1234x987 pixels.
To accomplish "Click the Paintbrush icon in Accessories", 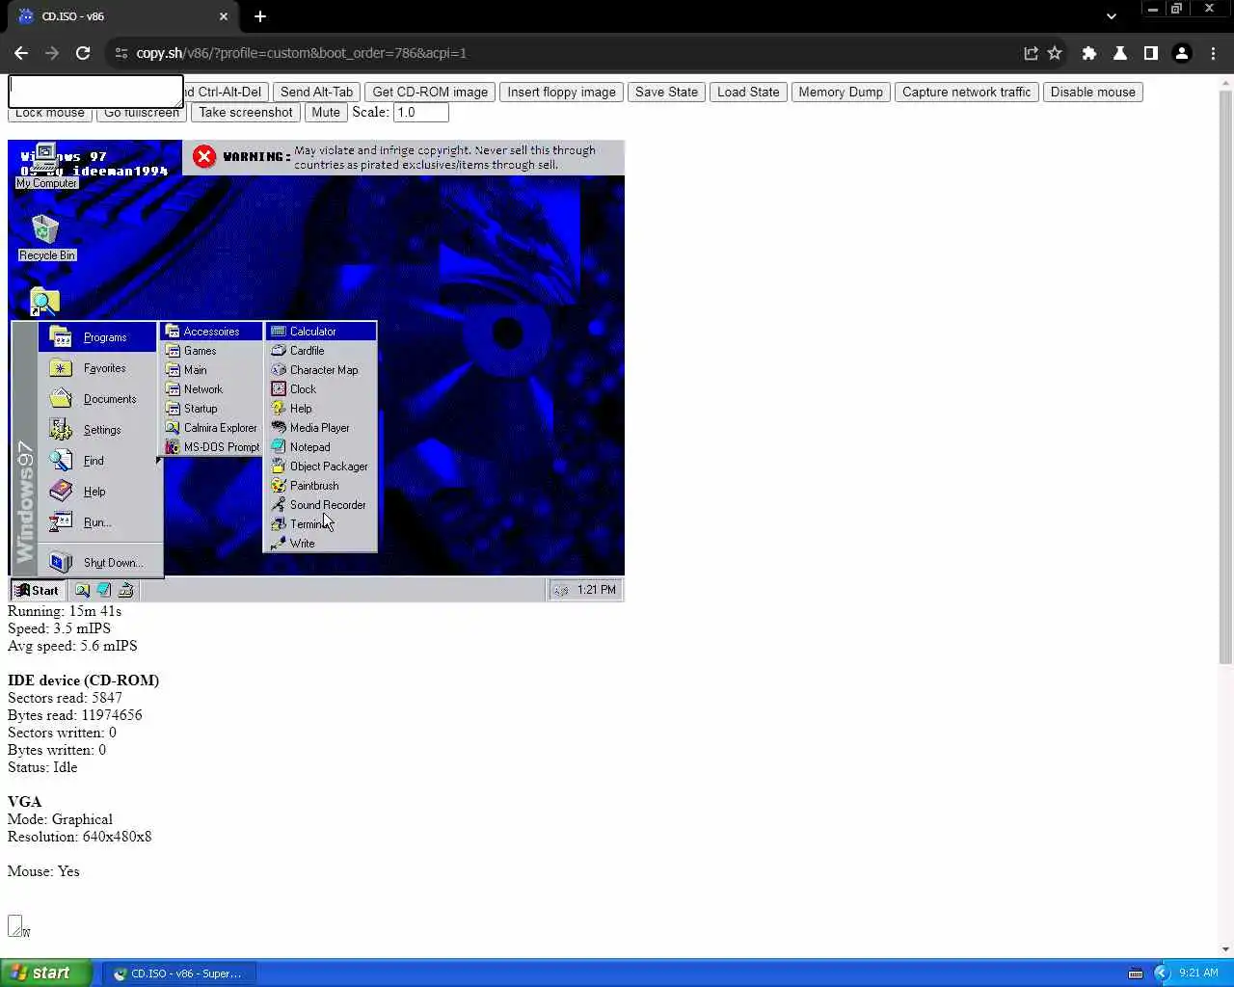I will [279, 486].
